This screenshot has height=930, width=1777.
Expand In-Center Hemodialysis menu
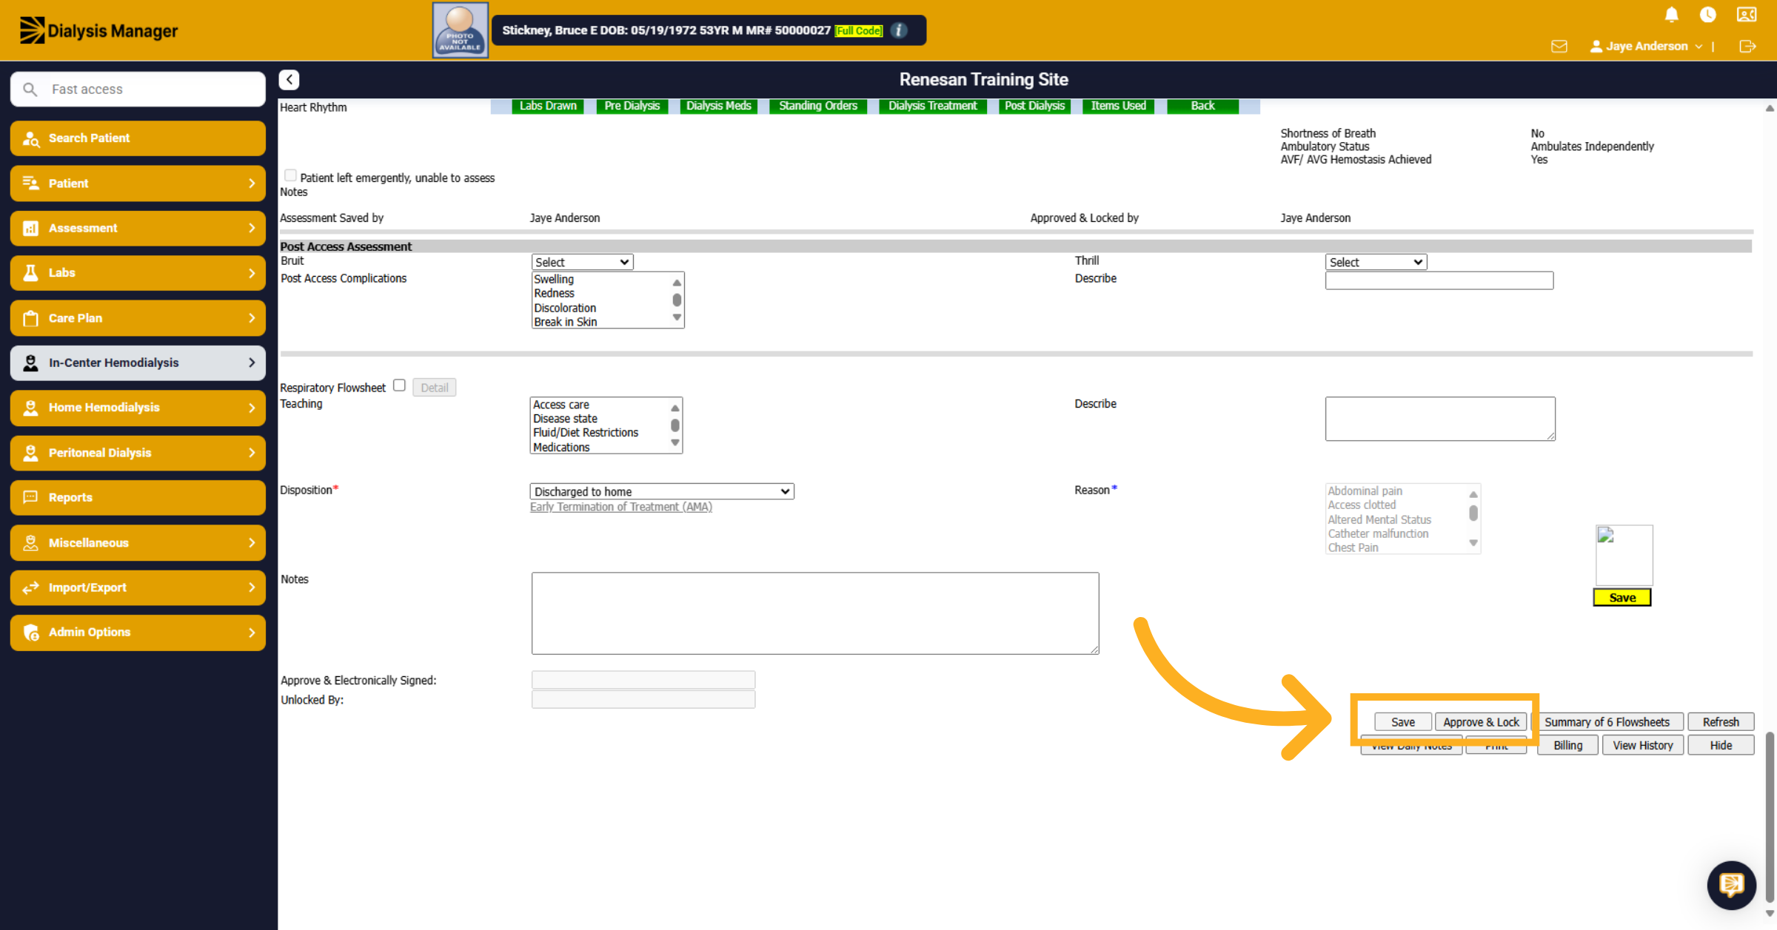tap(138, 363)
